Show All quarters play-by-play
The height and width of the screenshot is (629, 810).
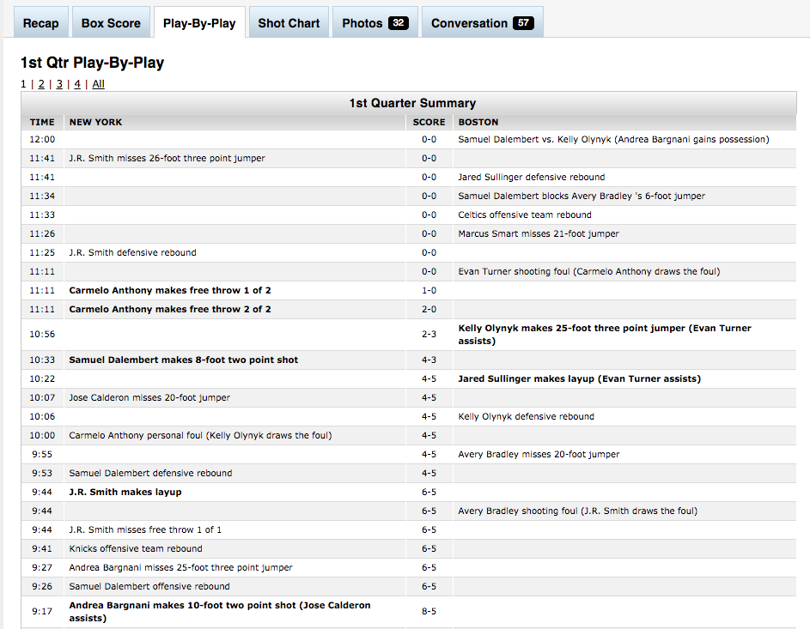pos(98,84)
